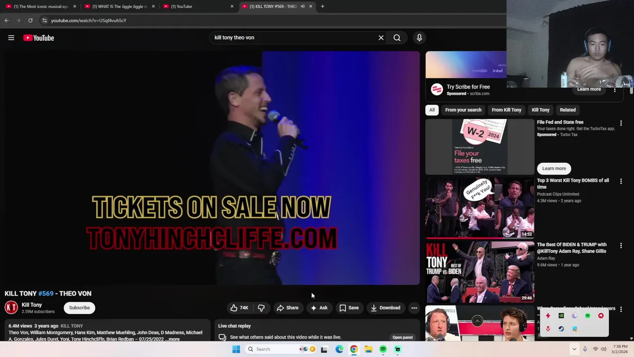634x357 pixels.
Task: Start voice search with the microphone
Action: [419, 38]
